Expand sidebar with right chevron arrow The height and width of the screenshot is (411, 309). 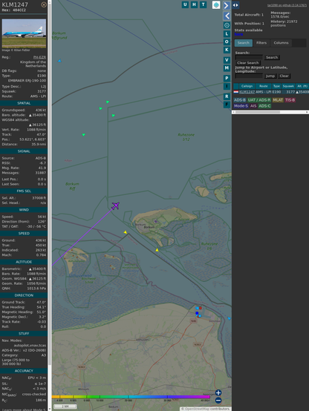pos(227,5)
